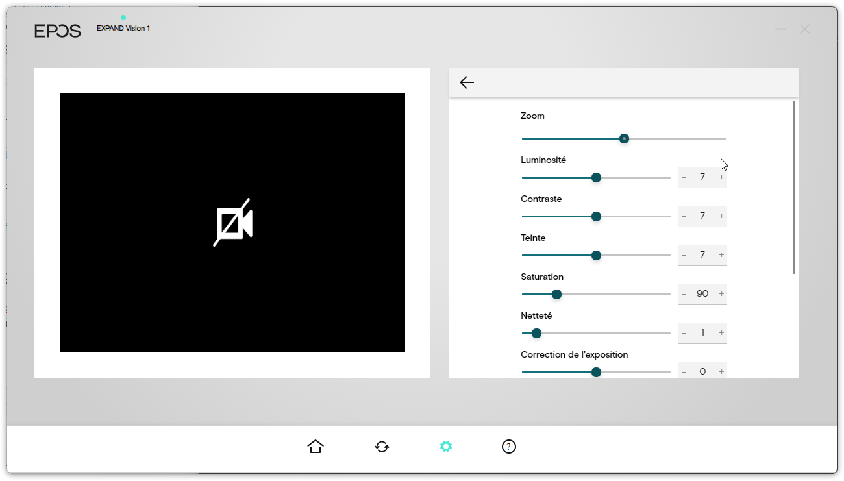The width and height of the screenshot is (844, 481).
Task: Click the Netteté label
Action: point(536,315)
